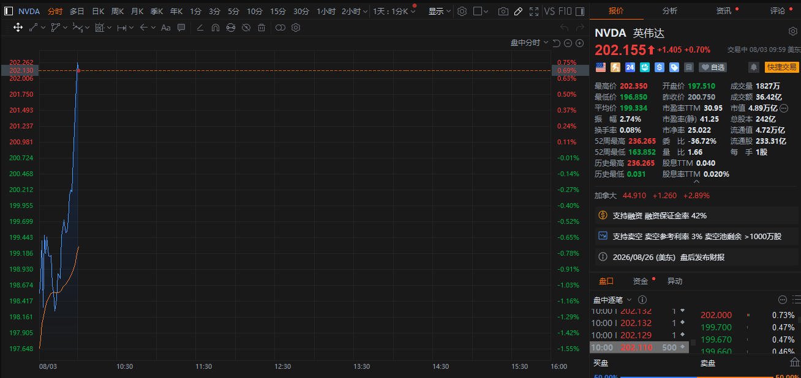The height and width of the screenshot is (378, 801).
Task: Switch to 资金 capital flow tab
Action: coord(641,281)
